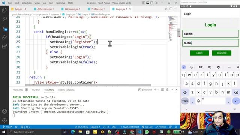Click the Run code play icon
This screenshot has width=240, height=135.
(166, 9)
